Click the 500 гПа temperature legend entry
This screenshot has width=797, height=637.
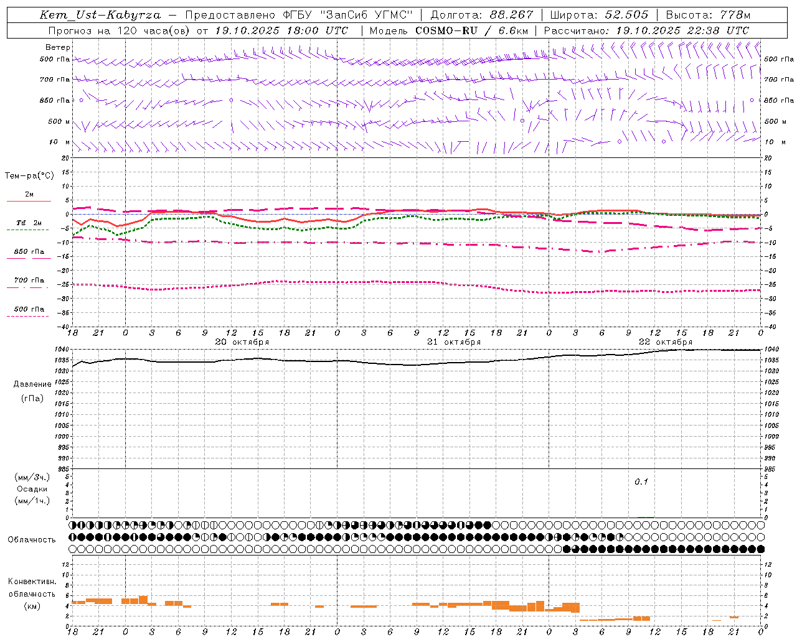[29, 309]
